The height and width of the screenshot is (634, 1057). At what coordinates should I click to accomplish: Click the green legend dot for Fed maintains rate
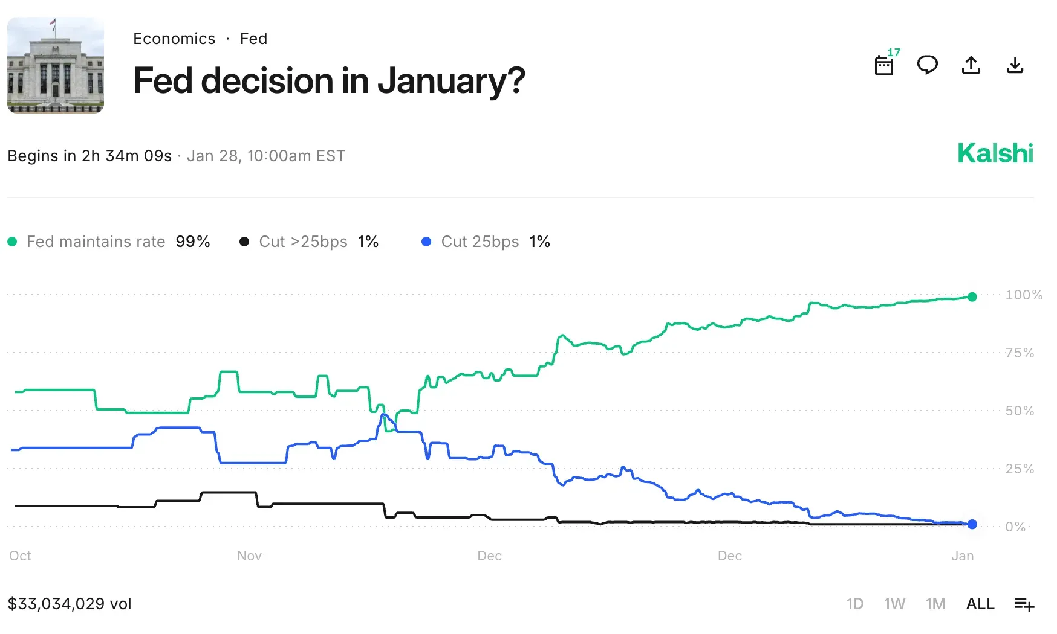pyautogui.click(x=12, y=242)
